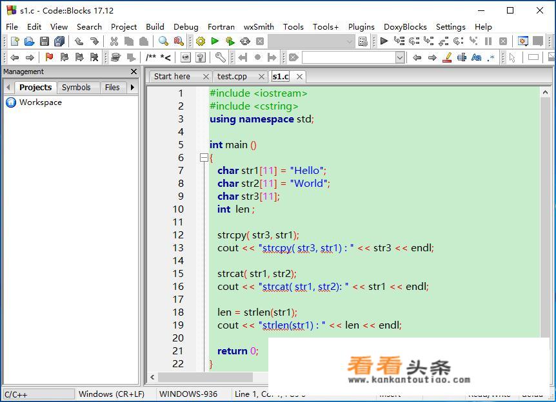The height and width of the screenshot is (402, 556).
Task: Open the DoxyBlocks menu
Action: coord(405,27)
